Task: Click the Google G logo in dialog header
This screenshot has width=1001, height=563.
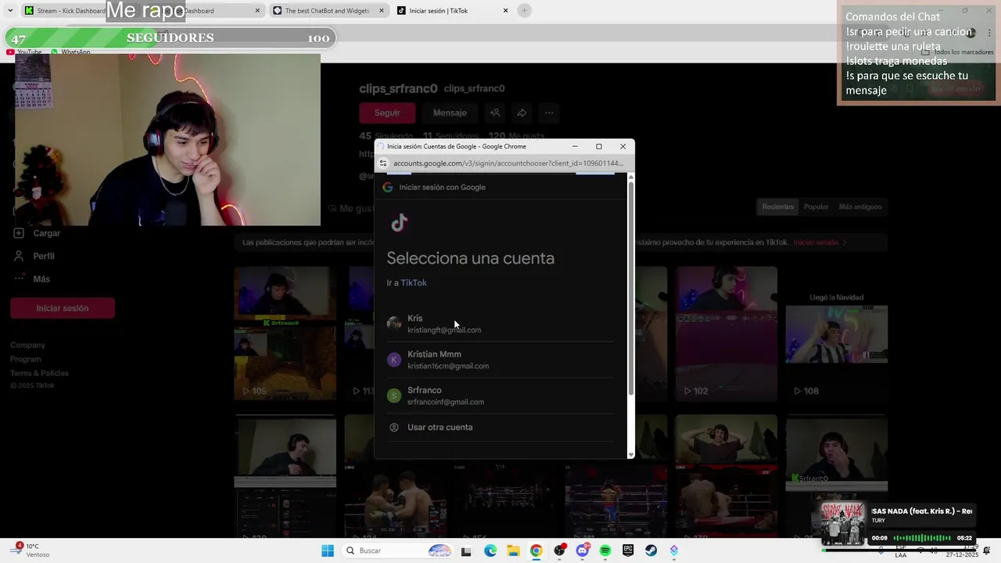Action: (387, 187)
